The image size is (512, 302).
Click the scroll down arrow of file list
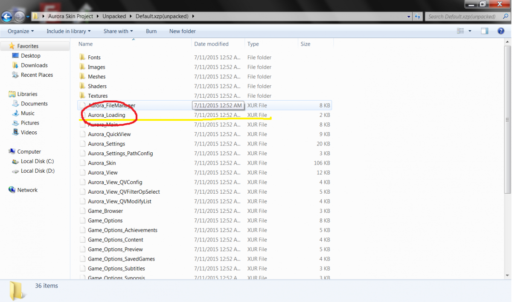tap(507, 276)
